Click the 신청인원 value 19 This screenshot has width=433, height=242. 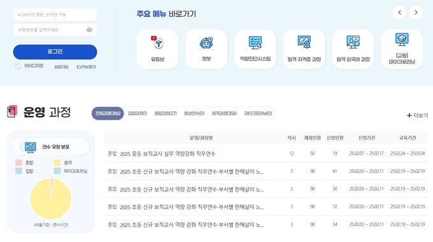335,153
